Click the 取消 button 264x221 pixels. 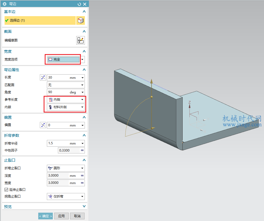tap(77, 216)
